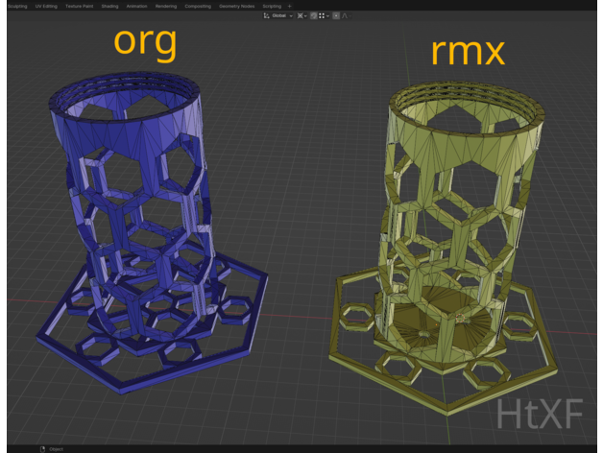Open the Global orientation dropdown
The height and width of the screenshot is (453, 603).
coord(280,16)
